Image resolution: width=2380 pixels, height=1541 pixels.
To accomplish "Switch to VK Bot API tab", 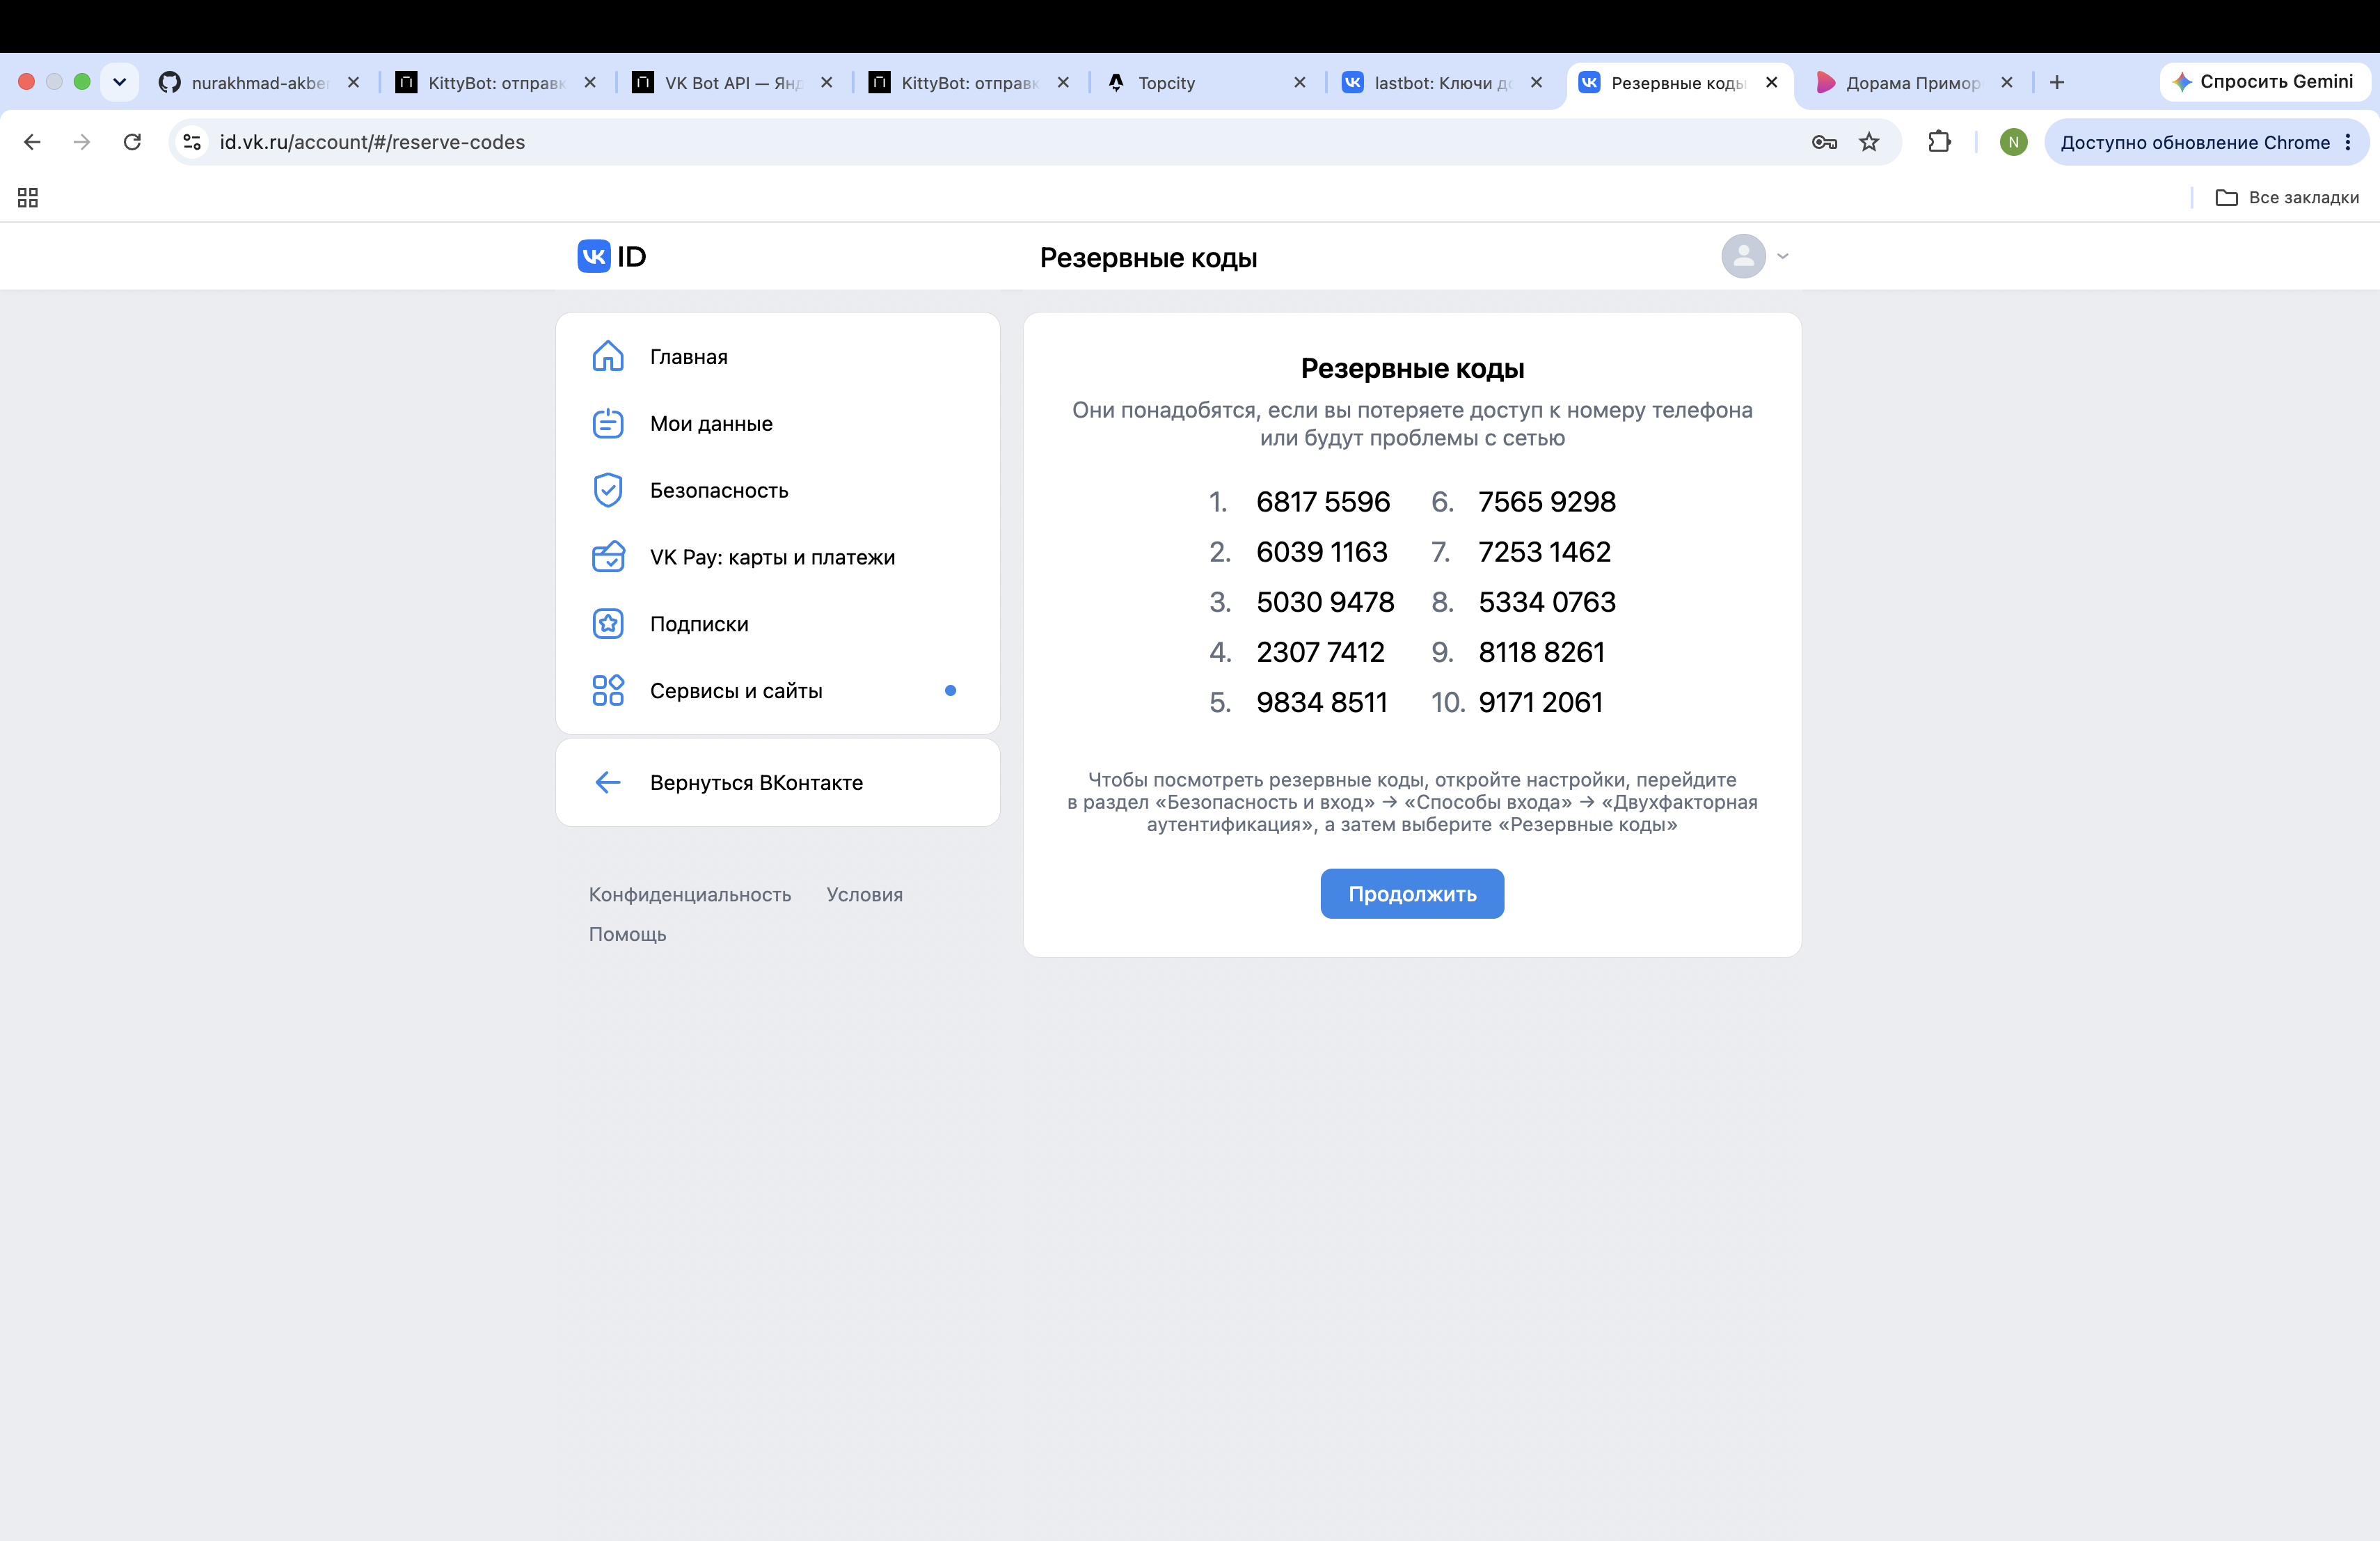I will click(x=733, y=82).
